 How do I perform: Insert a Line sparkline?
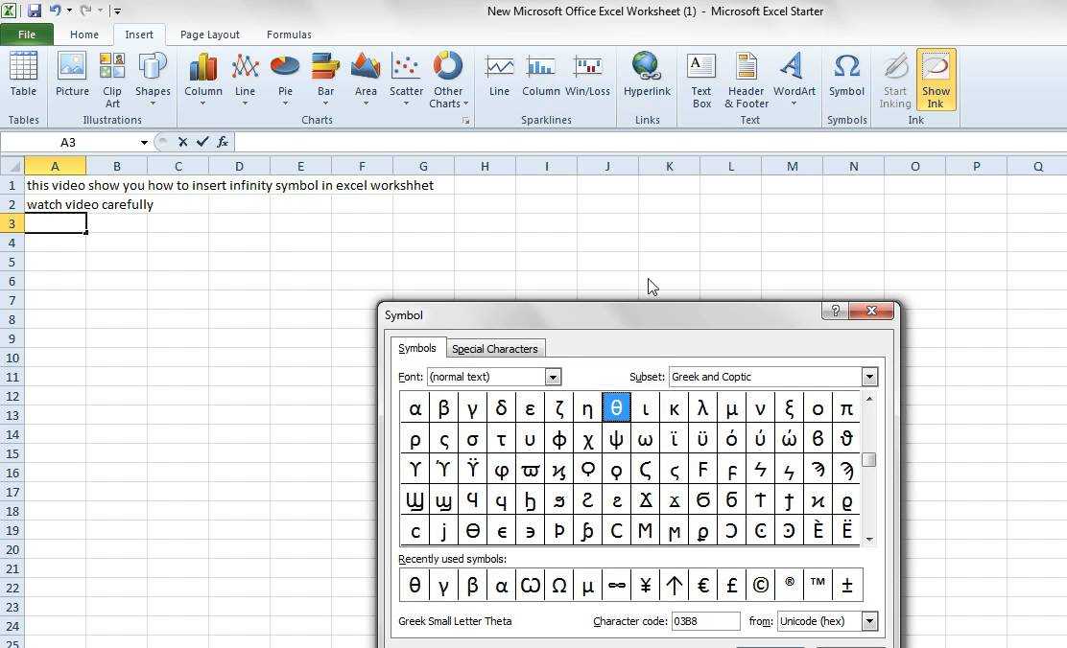click(499, 75)
